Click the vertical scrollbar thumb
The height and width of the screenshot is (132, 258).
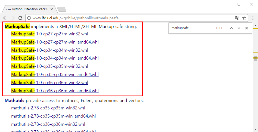[x=255, y=58]
